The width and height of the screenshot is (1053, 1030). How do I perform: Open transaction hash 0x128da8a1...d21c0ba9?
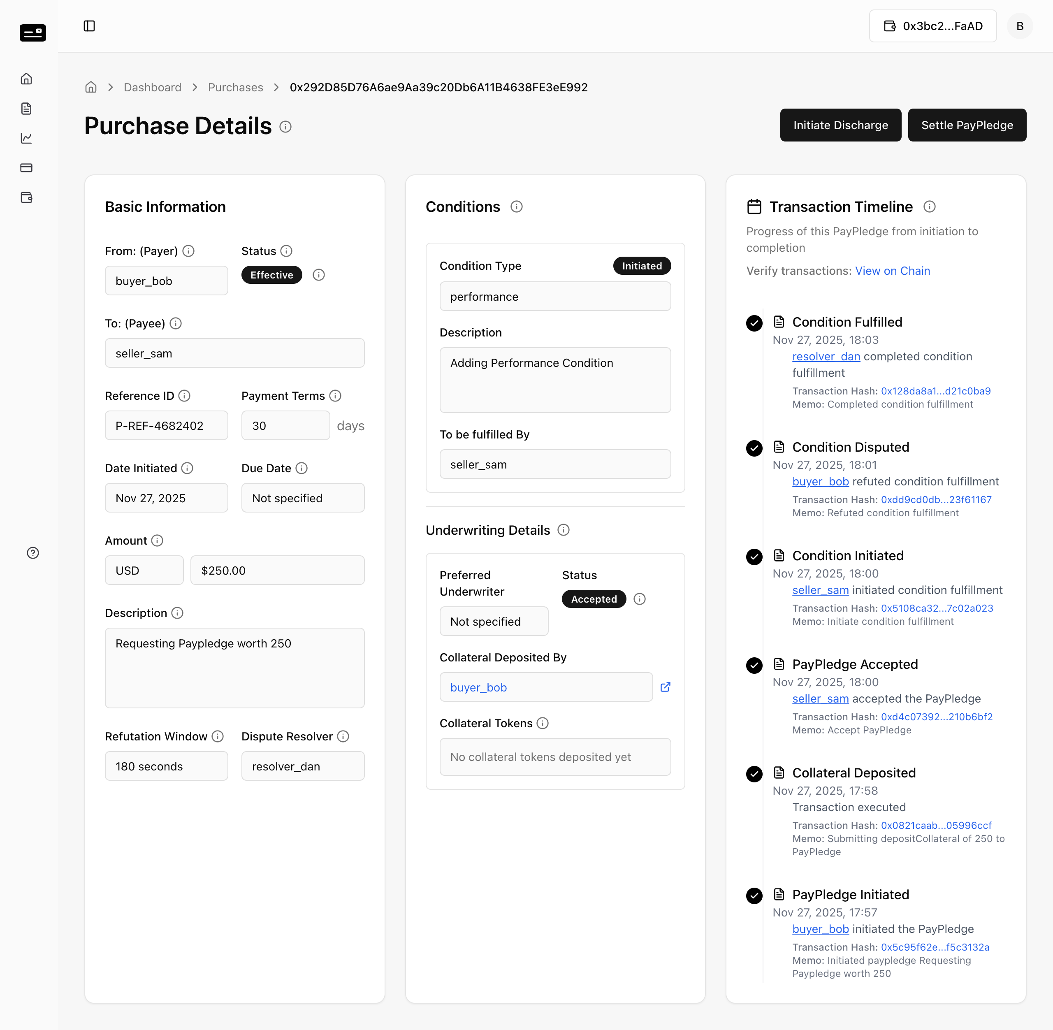pos(936,391)
